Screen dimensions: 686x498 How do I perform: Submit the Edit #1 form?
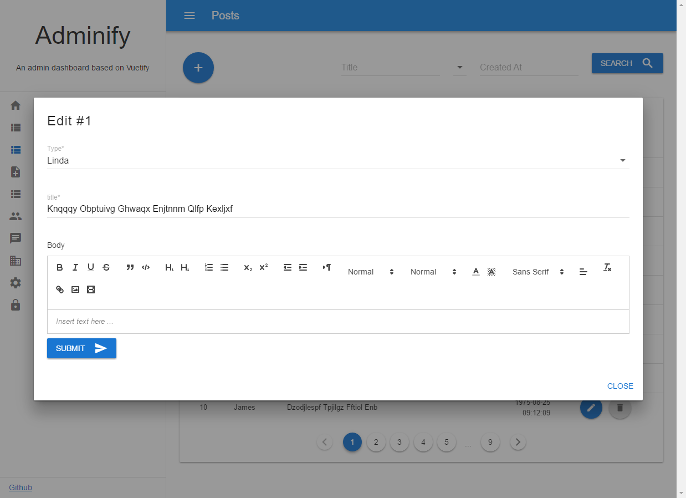(81, 348)
